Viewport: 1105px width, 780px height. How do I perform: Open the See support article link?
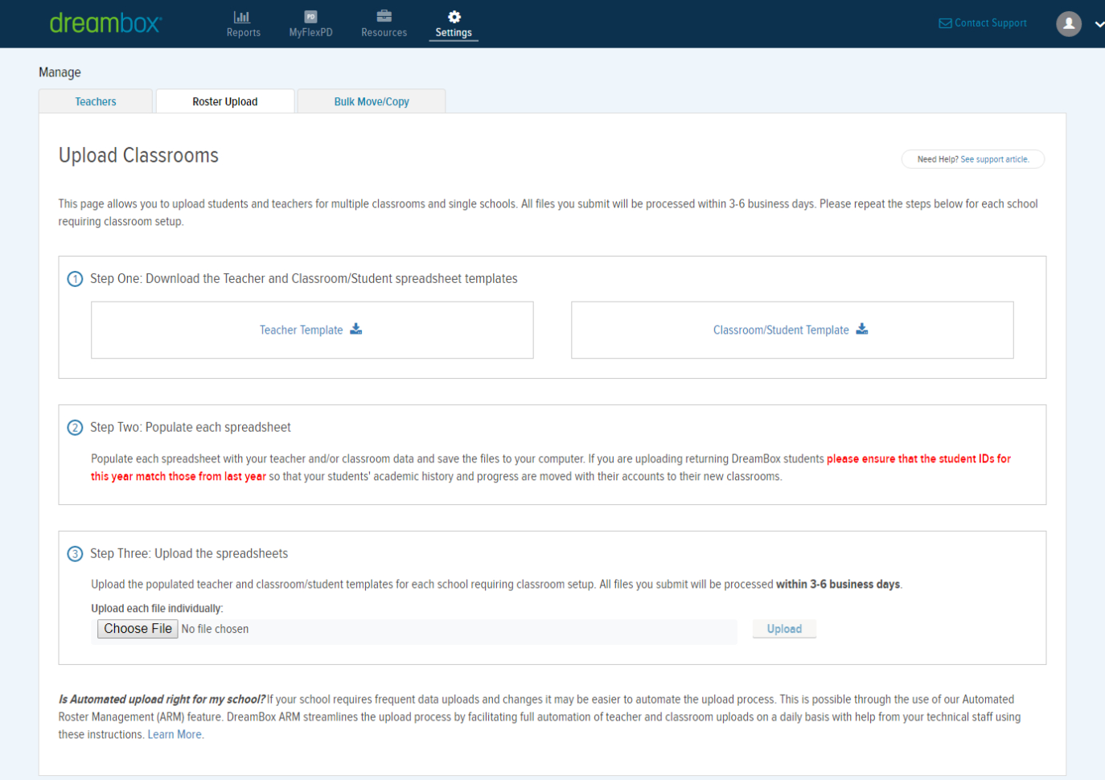[995, 159]
